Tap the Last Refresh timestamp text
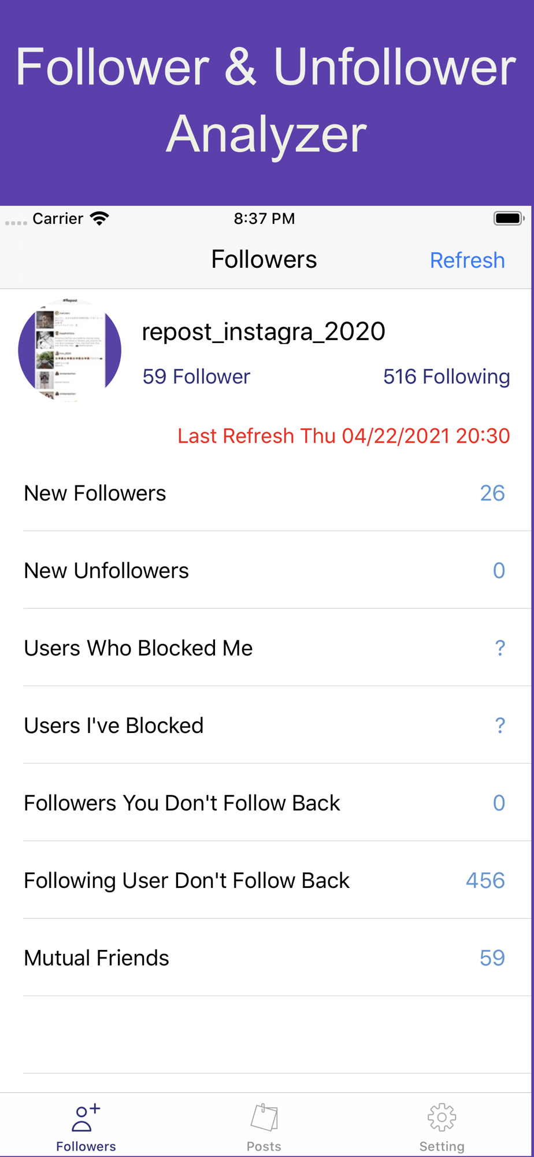This screenshot has height=1157, width=534. click(x=344, y=436)
